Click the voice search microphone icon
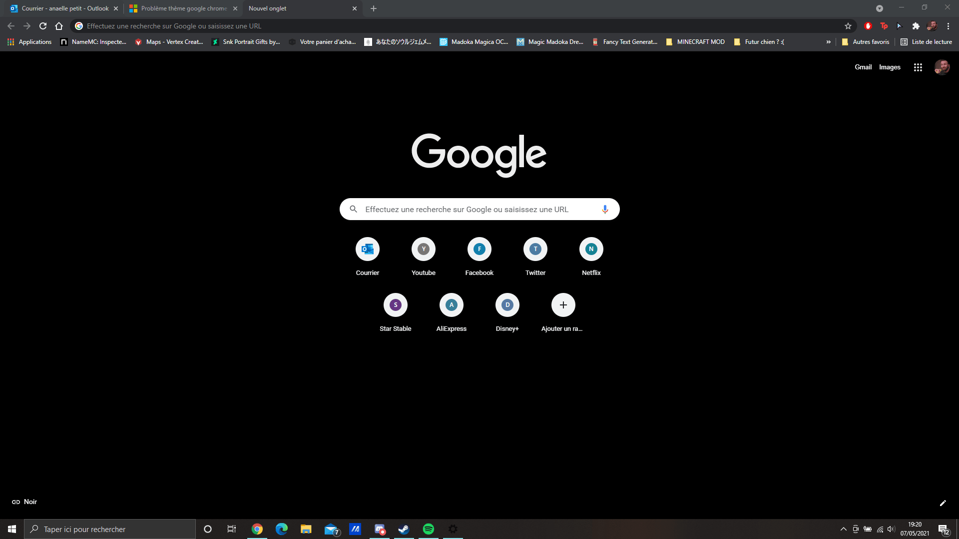Screen dimensions: 959x539 tap(605, 209)
